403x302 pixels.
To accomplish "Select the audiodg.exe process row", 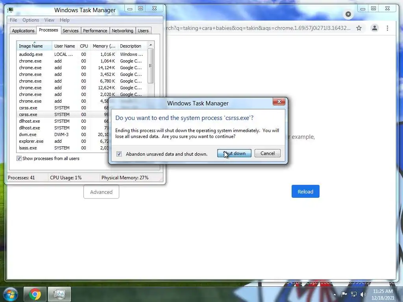I will [x=82, y=54].
